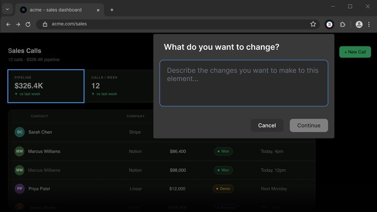
Task: Maximize the browser window
Action: point(350,6)
